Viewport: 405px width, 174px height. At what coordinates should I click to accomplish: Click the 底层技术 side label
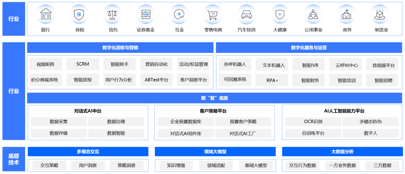(13, 159)
